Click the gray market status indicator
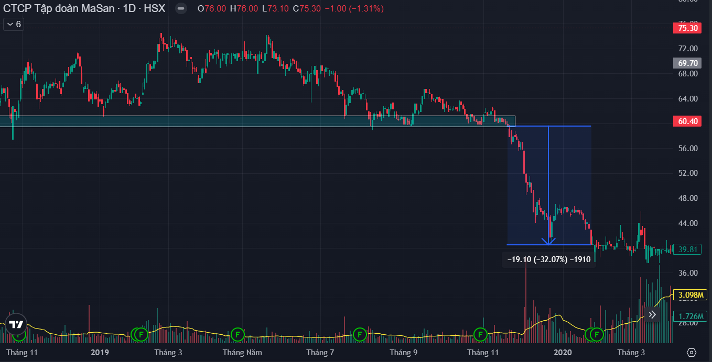Screen dimensions: 712x362 (x=181, y=9)
